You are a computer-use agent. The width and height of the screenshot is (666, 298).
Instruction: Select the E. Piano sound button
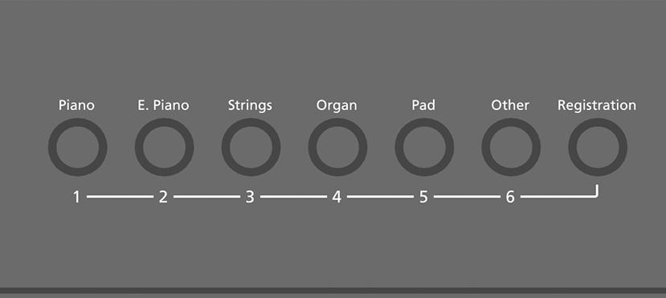coord(164,147)
